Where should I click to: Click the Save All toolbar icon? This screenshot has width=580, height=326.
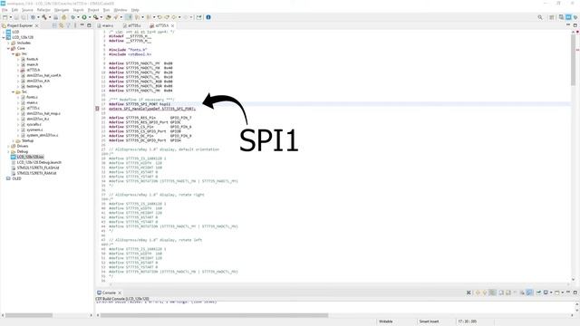coord(24,17)
